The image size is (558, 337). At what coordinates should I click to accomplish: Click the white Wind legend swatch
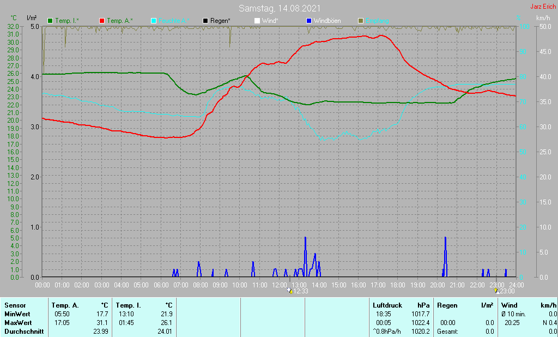(257, 21)
